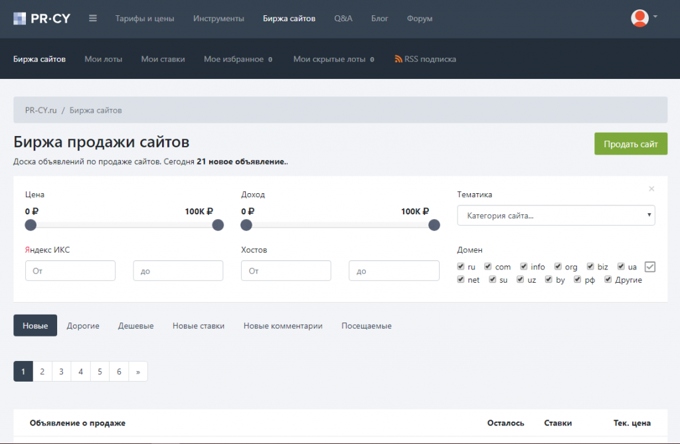Select the Новые sorting tab
Screen dimensions: 680x444
[x=35, y=325]
